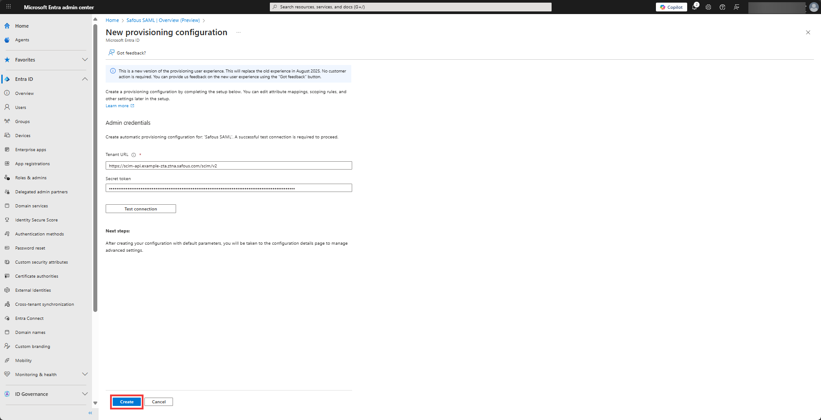Open the settings gear icon
Viewport: 821px width, 420px height.
(x=708, y=7)
